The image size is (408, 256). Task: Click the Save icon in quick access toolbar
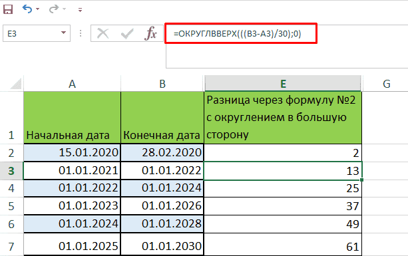pos(8,9)
